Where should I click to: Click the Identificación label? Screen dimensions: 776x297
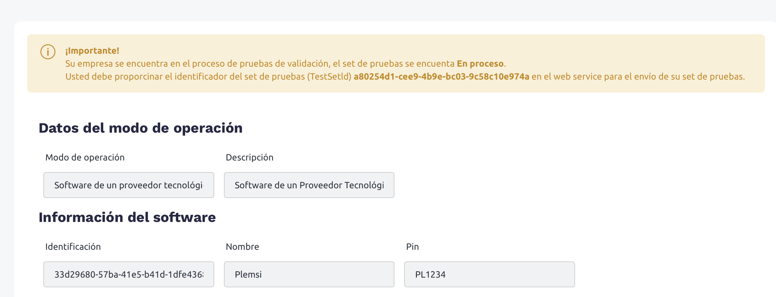click(73, 247)
